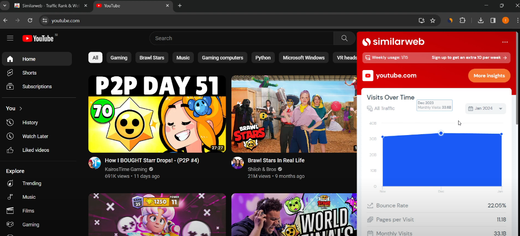Image resolution: width=520 pixels, height=236 pixels.
Task: Open the Extensions puzzle-piece menu
Action: pyautogui.click(x=462, y=20)
